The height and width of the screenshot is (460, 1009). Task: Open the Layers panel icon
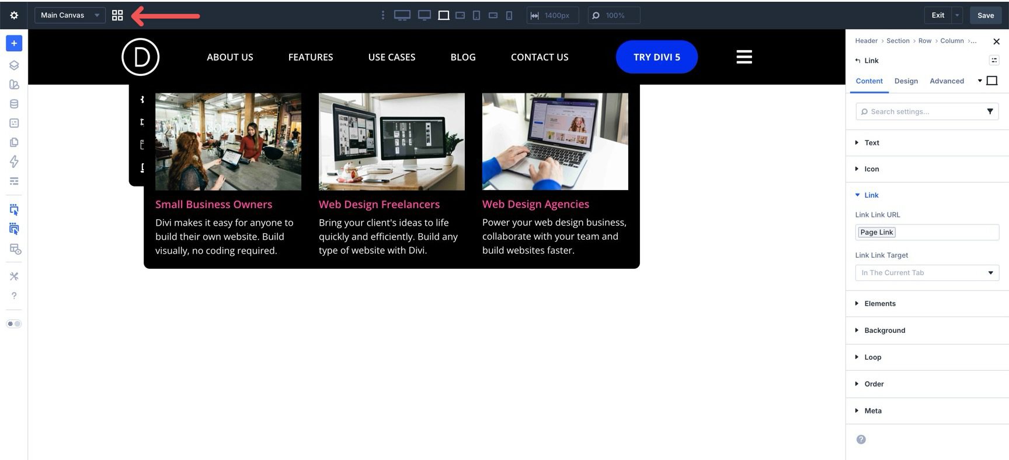[x=14, y=65]
